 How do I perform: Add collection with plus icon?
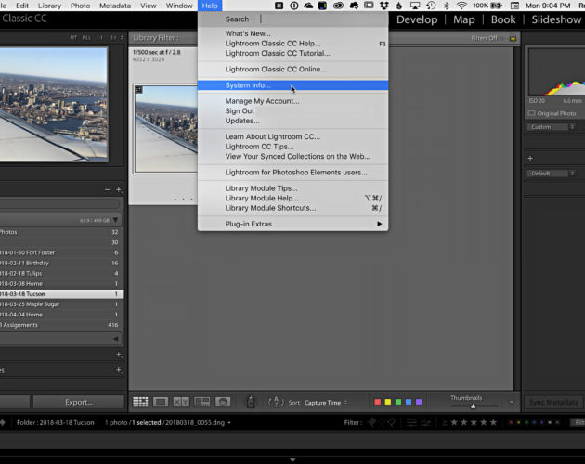[x=119, y=354]
